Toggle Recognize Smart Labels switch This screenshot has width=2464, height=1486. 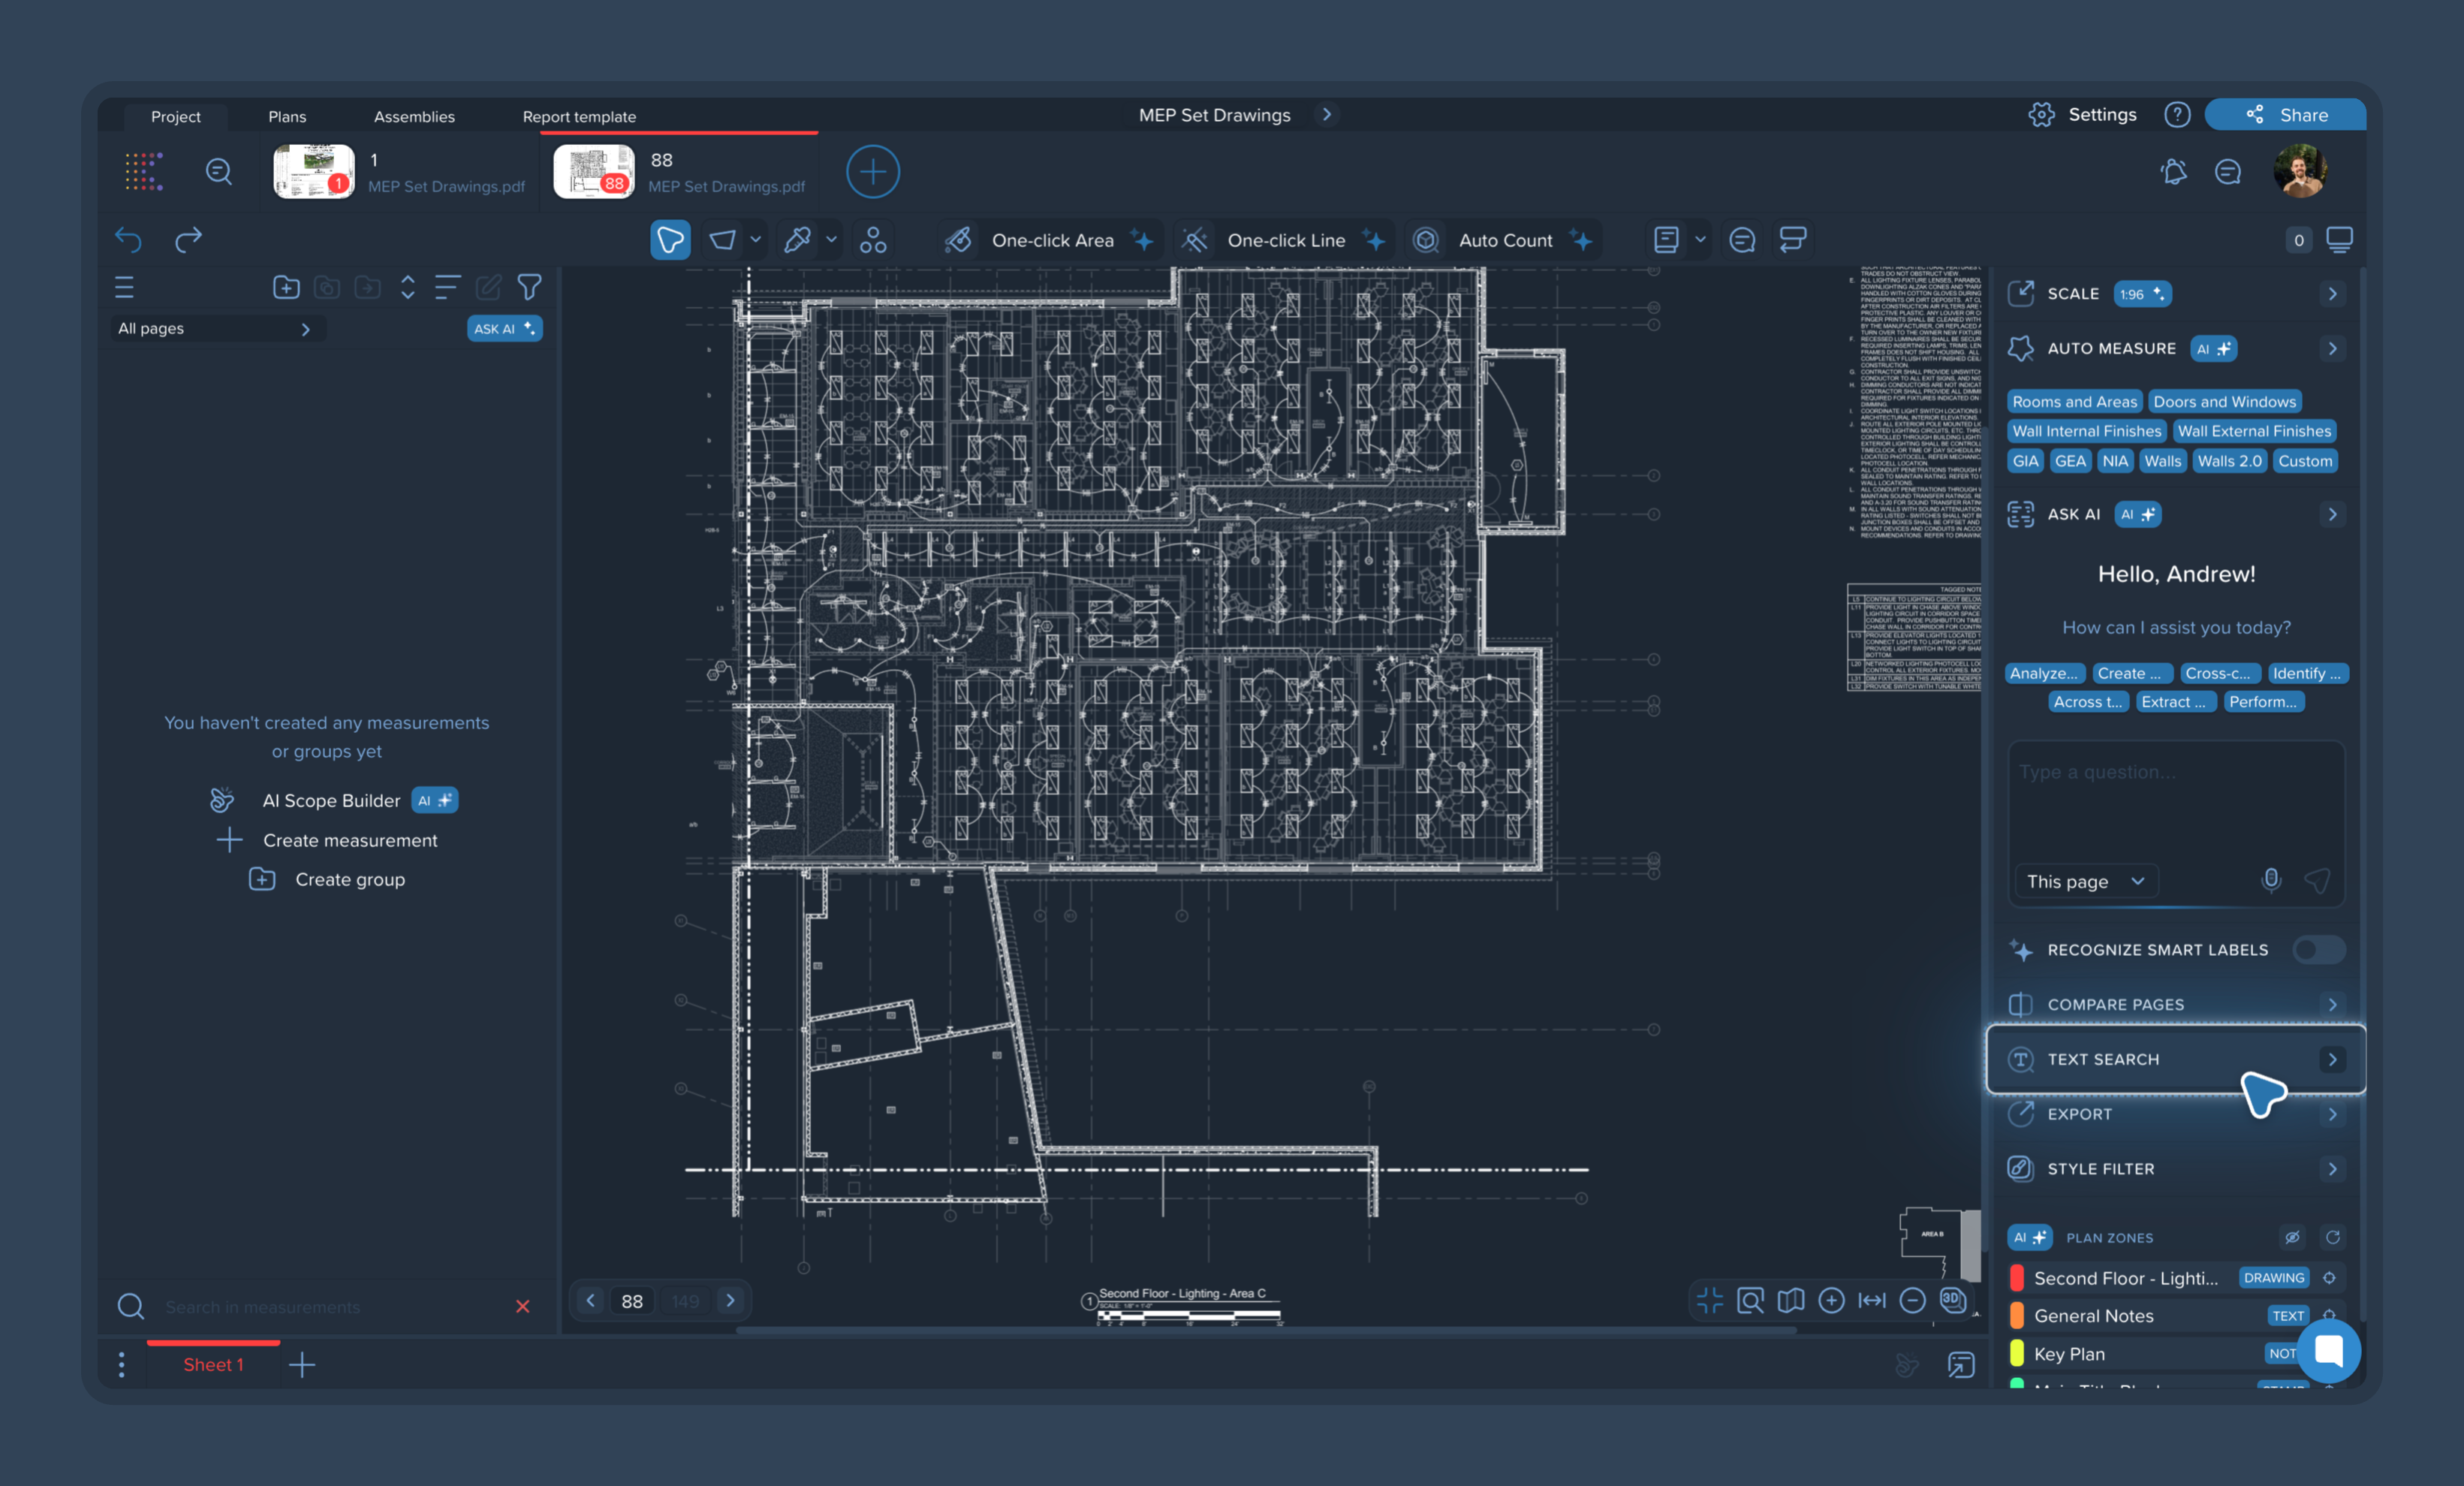(x=2317, y=950)
